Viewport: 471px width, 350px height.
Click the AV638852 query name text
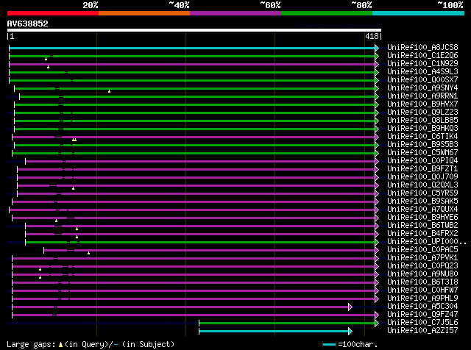pyautogui.click(x=28, y=24)
